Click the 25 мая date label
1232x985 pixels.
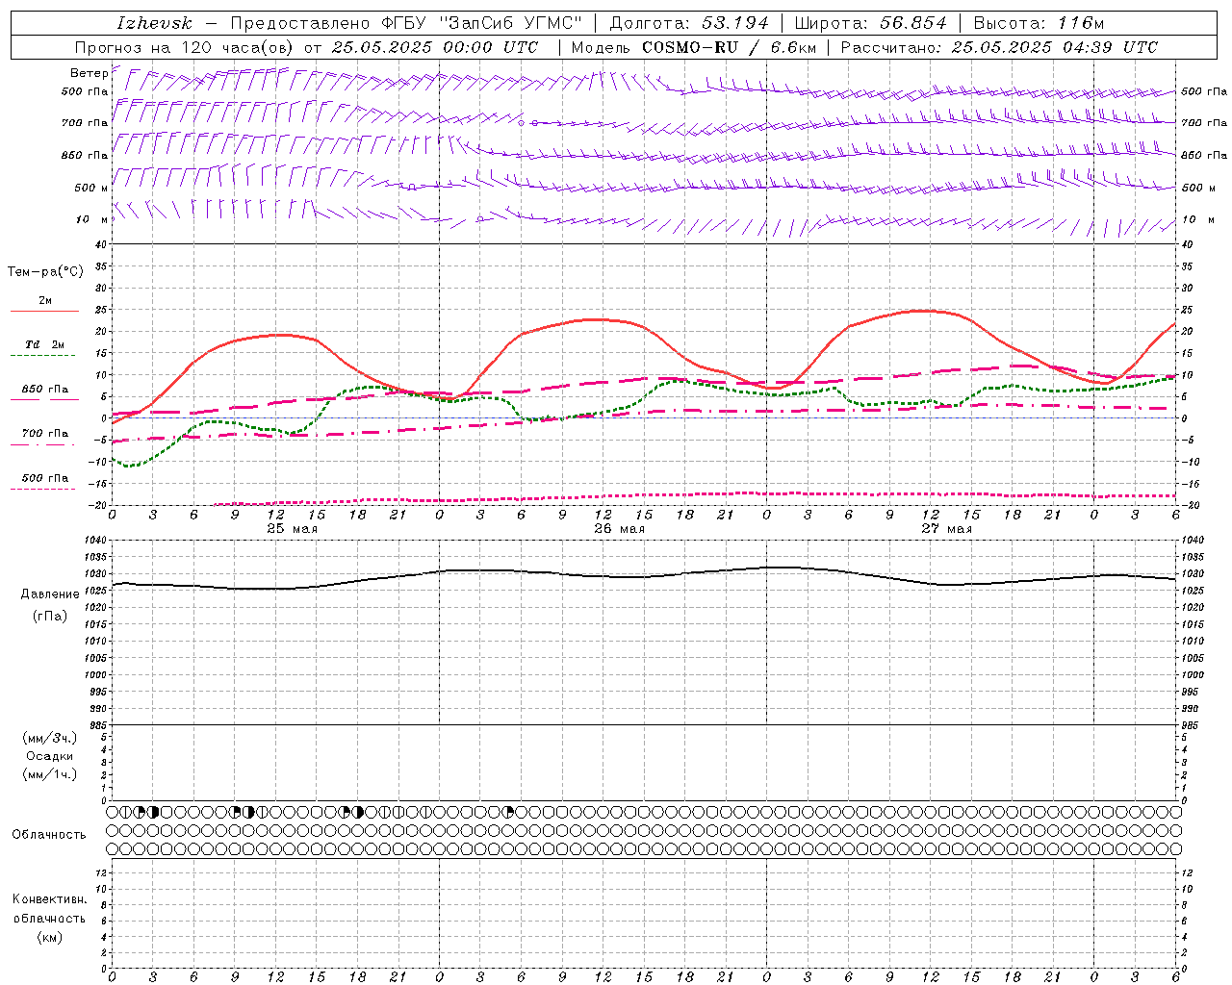point(293,529)
